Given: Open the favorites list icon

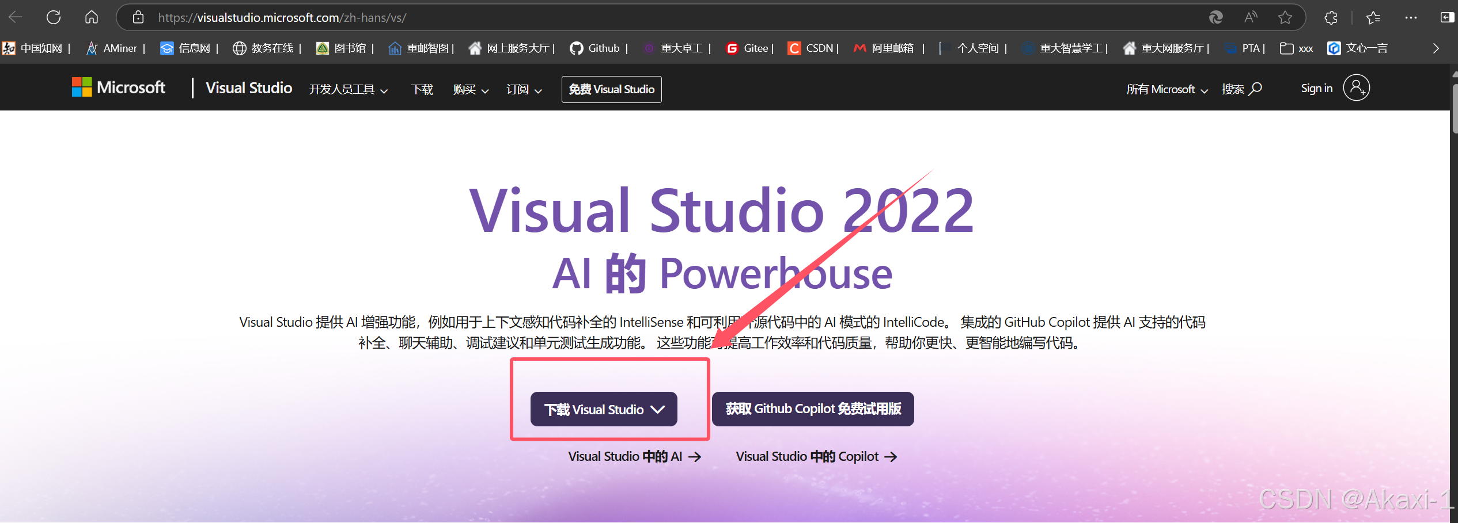Looking at the screenshot, I should coord(1373,17).
